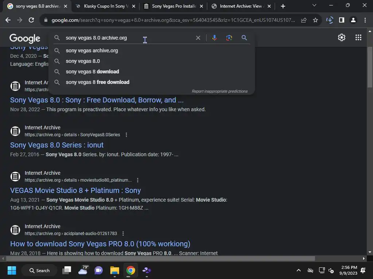The height and width of the screenshot is (279, 373).
Task: Open Google quick settings gear
Action: pos(342,37)
